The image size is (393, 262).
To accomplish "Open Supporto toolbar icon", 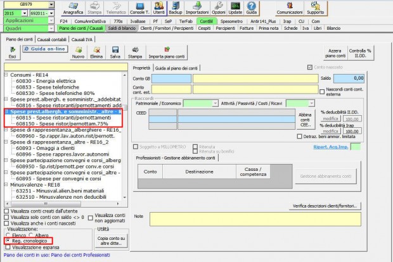I will point(316,8).
